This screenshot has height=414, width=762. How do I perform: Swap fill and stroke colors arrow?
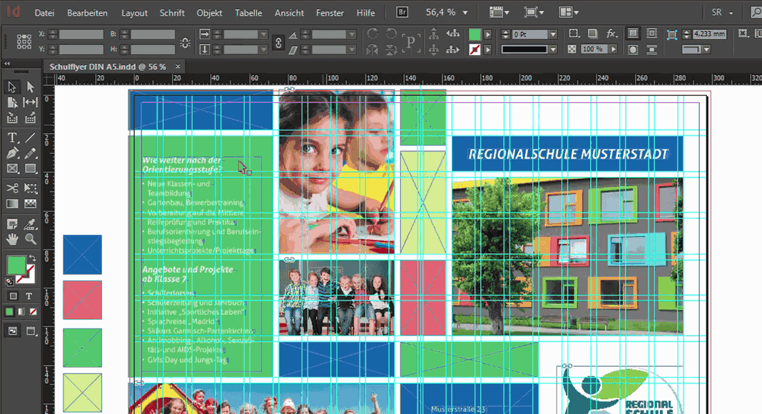31,258
